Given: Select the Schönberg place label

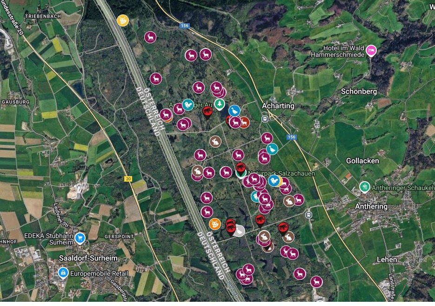Looking at the screenshot, I should click(359, 91).
